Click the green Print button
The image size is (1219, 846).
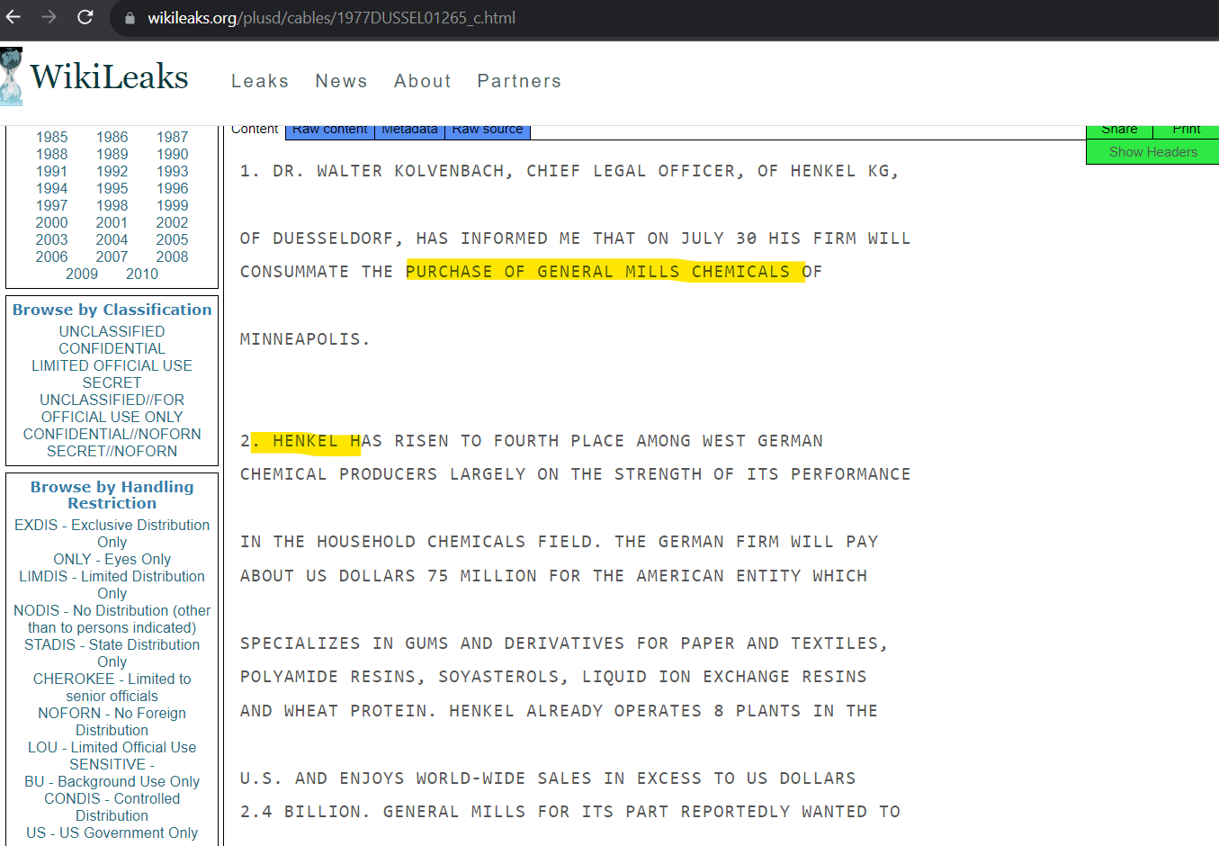pyautogui.click(x=1187, y=130)
